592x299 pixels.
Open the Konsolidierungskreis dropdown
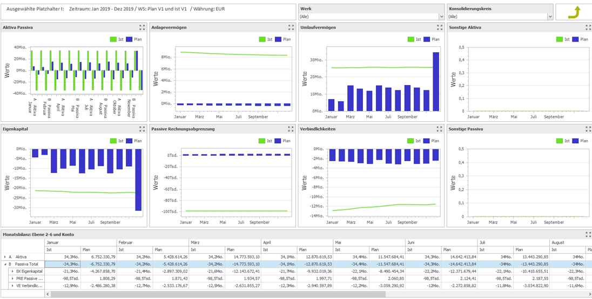point(550,17)
